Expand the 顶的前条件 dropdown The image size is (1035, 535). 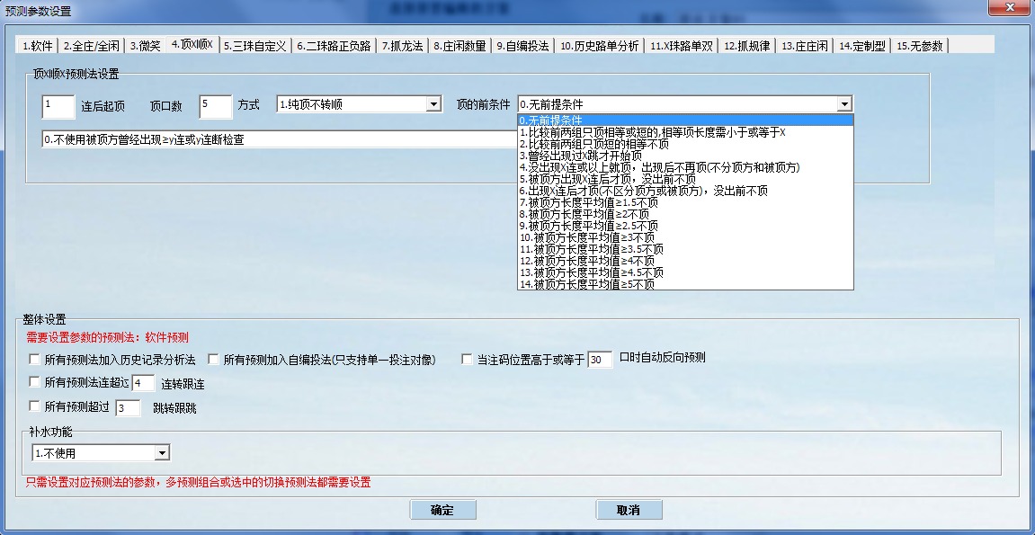point(843,103)
